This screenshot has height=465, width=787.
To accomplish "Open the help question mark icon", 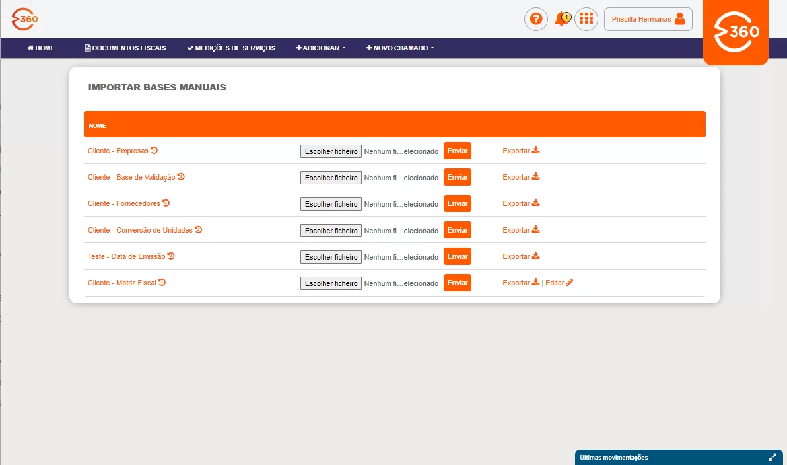I will pos(535,19).
